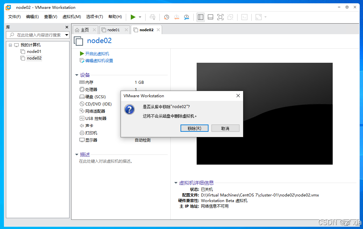363x229 pixels.
Task: Click the 声卡 sound card icon
Action: coord(82,126)
